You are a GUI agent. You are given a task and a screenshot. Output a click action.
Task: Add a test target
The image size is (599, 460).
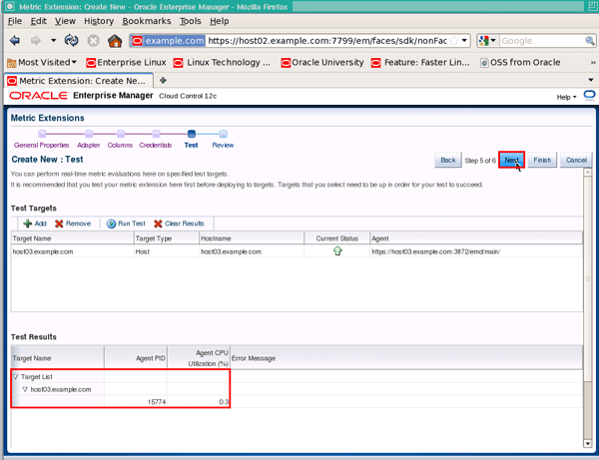35,224
